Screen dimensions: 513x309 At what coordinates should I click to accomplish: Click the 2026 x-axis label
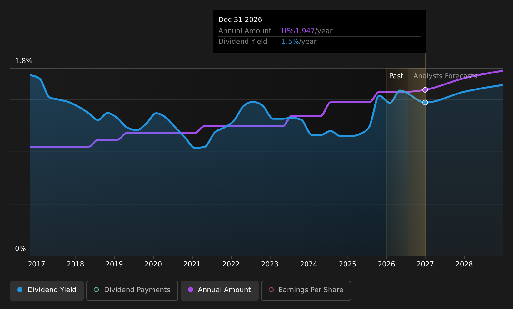tap(386, 264)
